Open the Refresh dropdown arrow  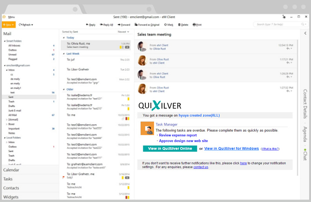pyautogui.click(x=32, y=25)
